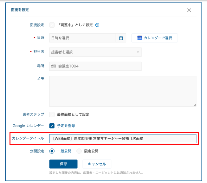Click the 一般公開 label text

(64, 151)
